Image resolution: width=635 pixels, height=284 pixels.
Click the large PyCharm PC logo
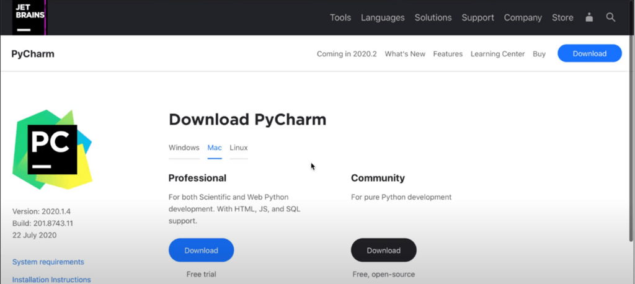pyautogui.click(x=52, y=149)
